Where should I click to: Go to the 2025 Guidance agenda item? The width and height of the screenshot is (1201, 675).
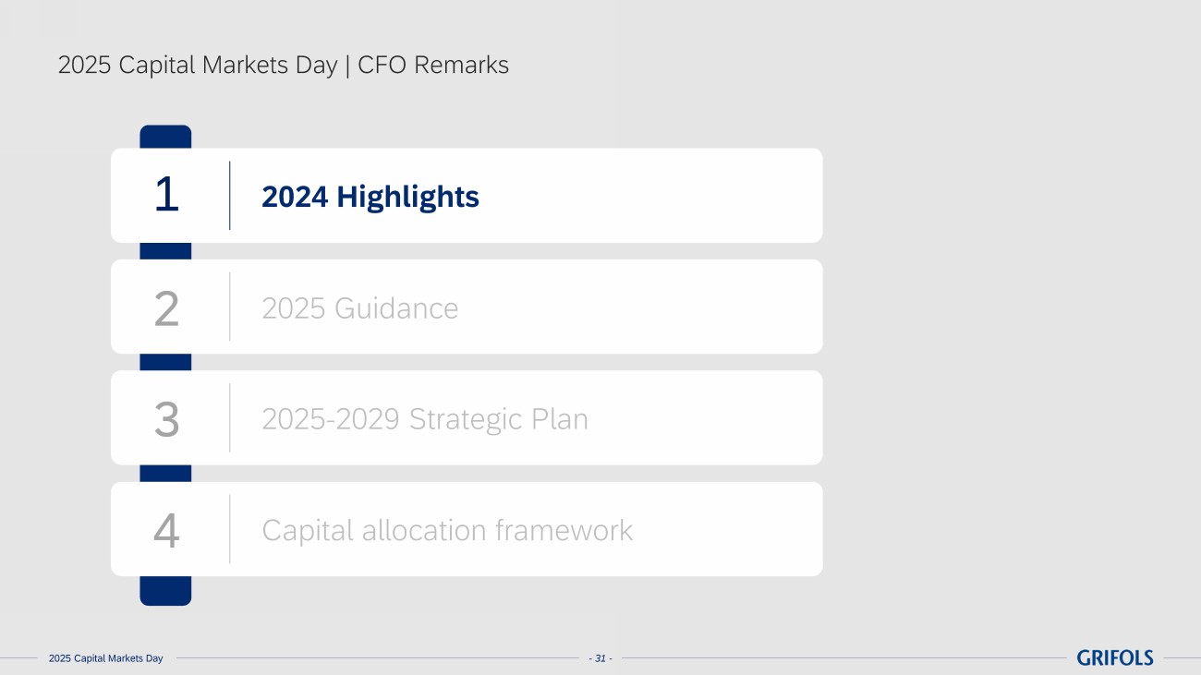point(359,307)
